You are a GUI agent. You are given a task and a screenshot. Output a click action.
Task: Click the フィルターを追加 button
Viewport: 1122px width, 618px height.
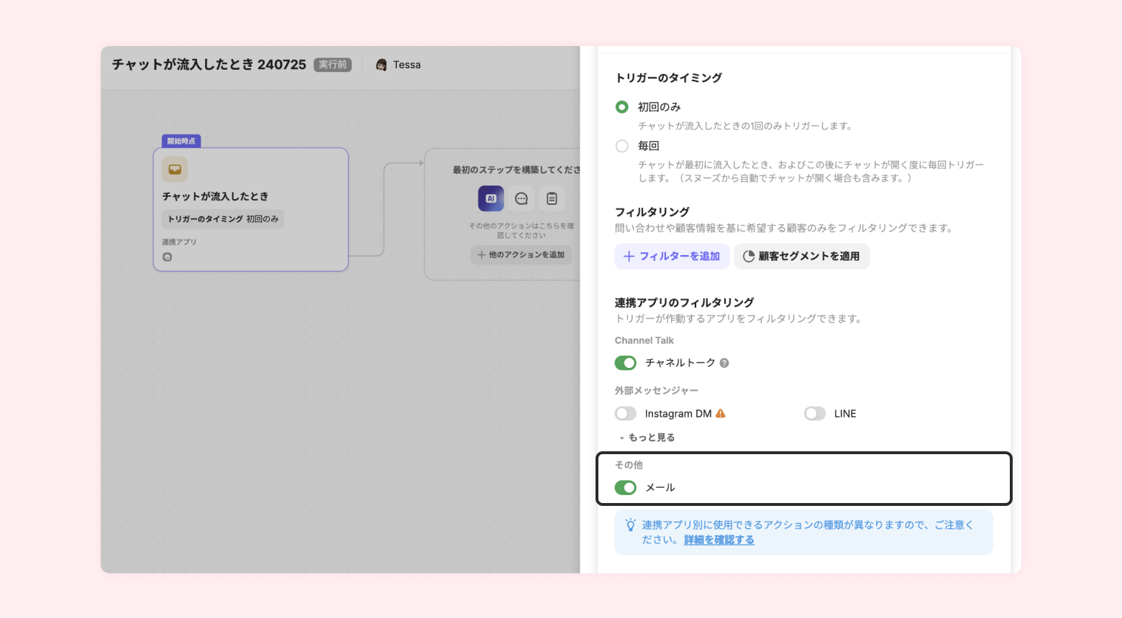tap(672, 257)
